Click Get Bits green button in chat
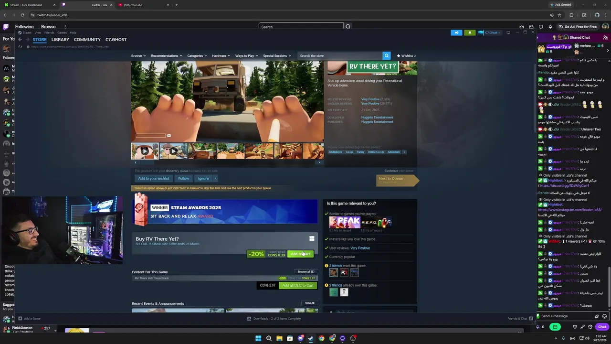 tap(555, 327)
